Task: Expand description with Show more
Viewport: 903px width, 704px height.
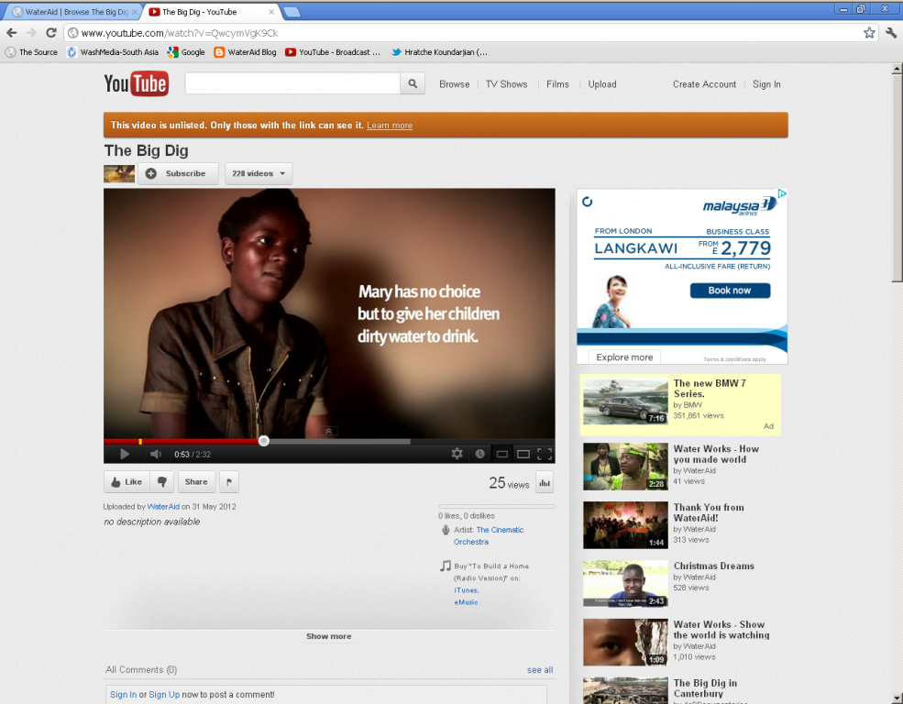Action: [328, 636]
